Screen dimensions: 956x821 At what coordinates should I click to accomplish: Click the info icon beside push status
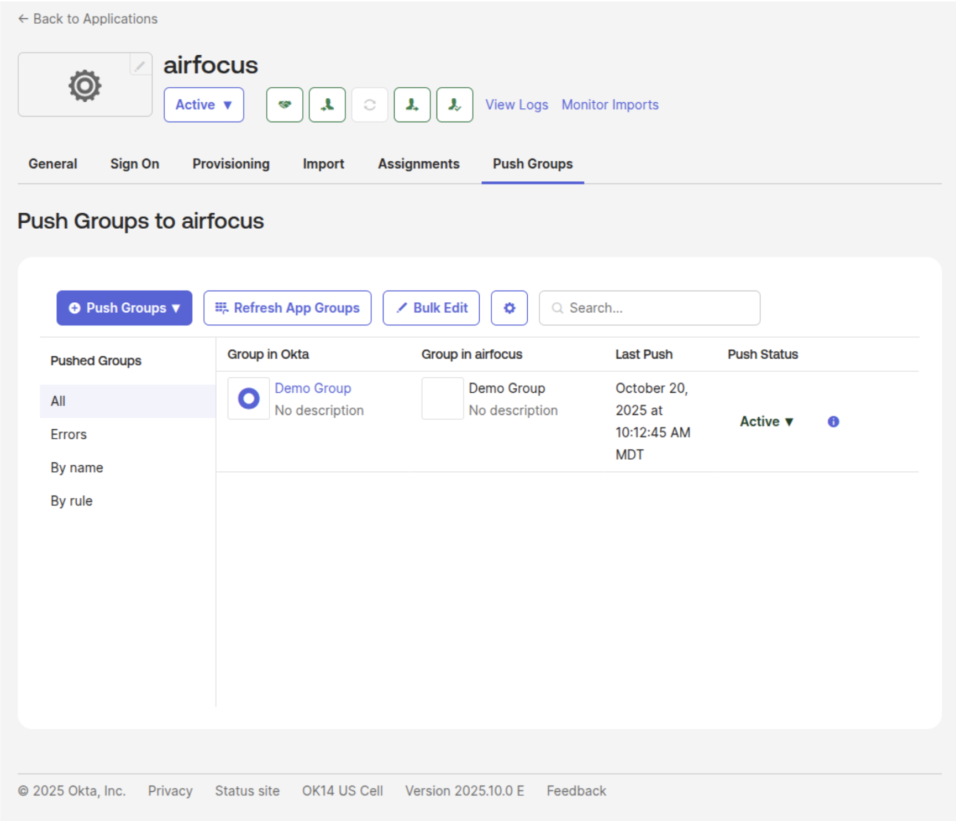833,422
